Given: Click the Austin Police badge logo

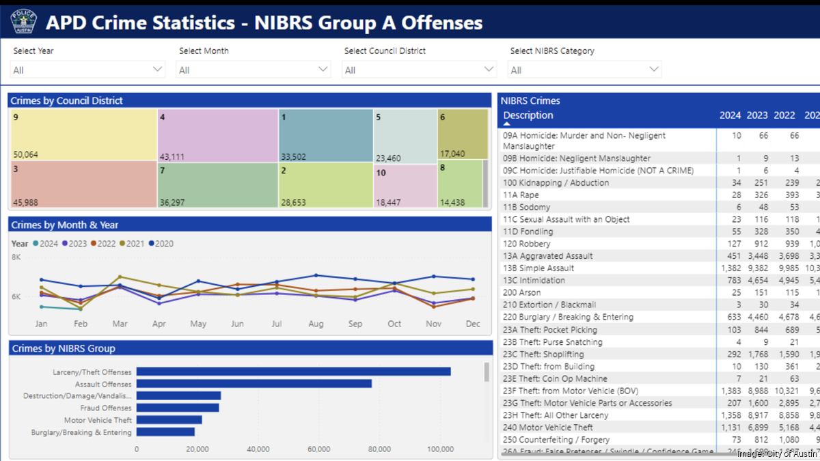Looking at the screenshot, I should 24,23.
